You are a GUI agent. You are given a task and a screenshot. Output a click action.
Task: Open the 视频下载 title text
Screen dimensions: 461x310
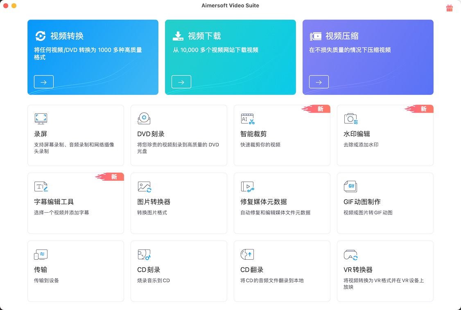[x=204, y=36]
